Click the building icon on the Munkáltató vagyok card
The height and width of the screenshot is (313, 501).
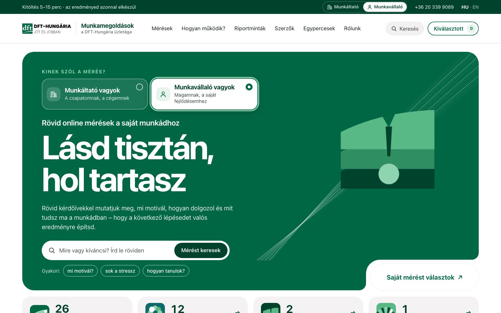54,94
